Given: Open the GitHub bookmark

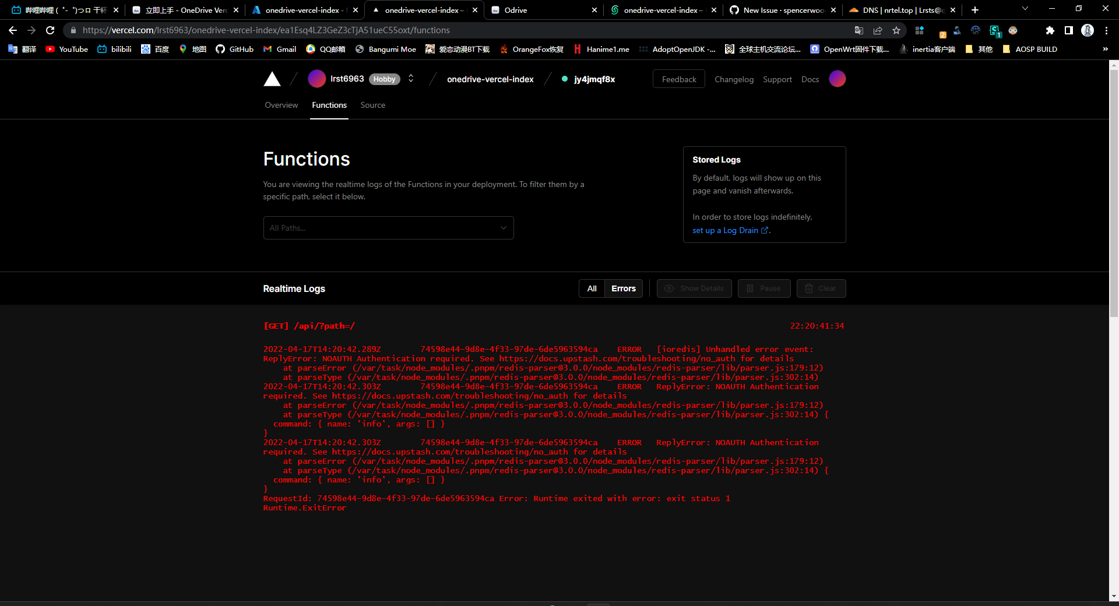Looking at the screenshot, I should 234,50.
